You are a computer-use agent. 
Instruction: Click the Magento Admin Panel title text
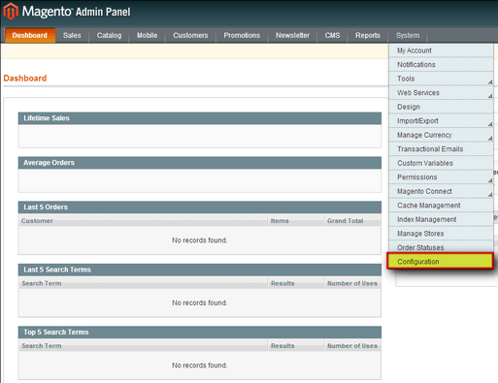77,12
